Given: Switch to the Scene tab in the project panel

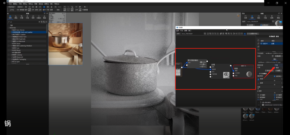Looking at the screenshot, I should [x=245, y=17].
